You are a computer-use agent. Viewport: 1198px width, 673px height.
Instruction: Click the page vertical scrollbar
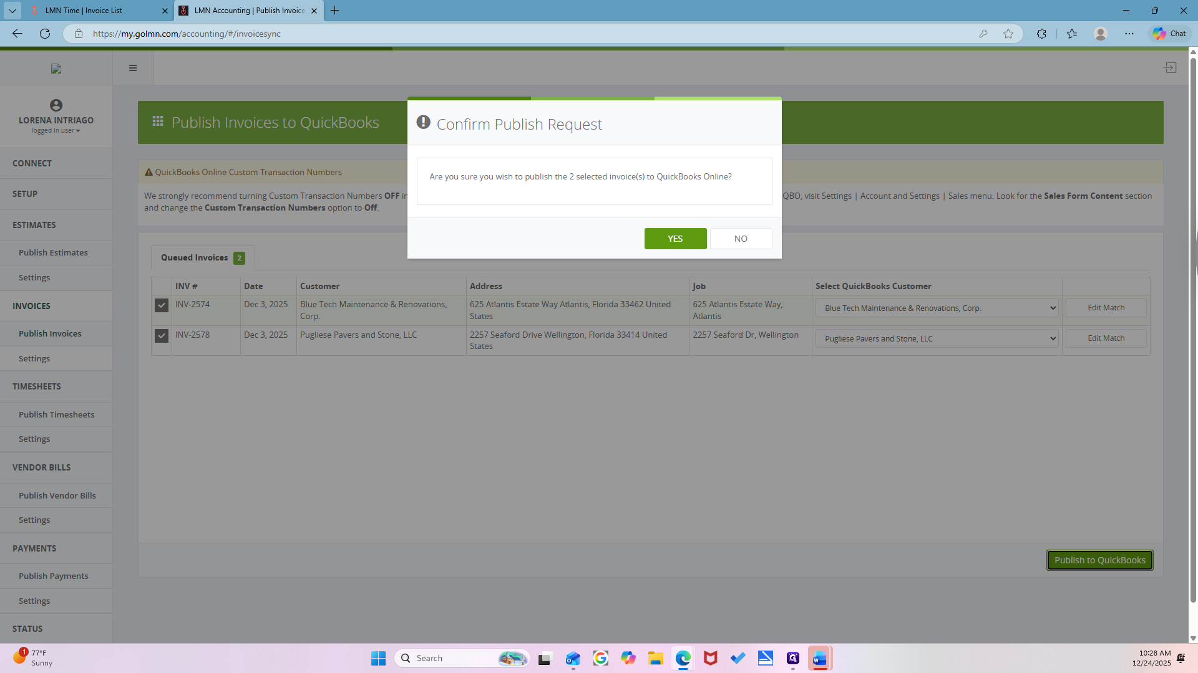(x=1193, y=330)
